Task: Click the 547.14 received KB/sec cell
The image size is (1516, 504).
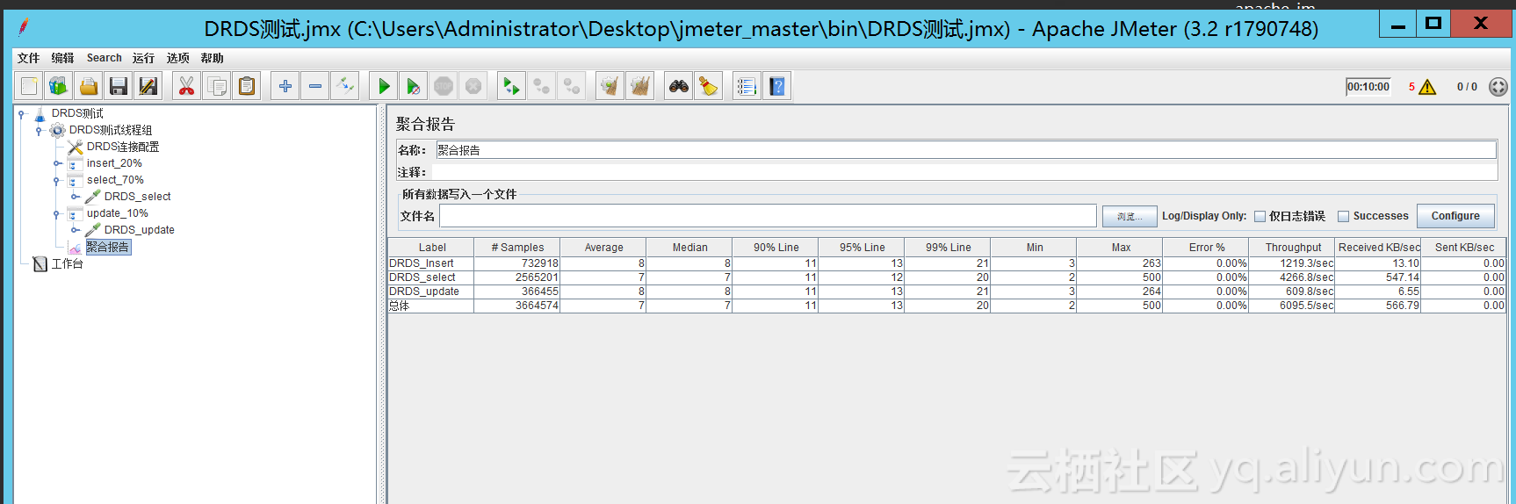Action: coord(1377,277)
